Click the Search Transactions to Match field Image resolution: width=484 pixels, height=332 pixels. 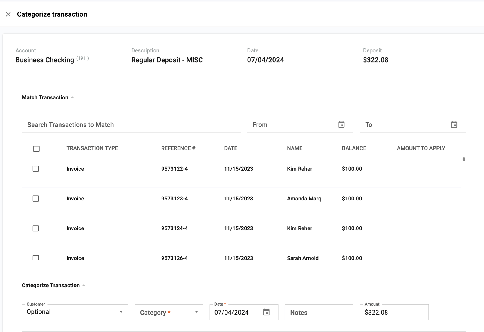(x=131, y=124)
